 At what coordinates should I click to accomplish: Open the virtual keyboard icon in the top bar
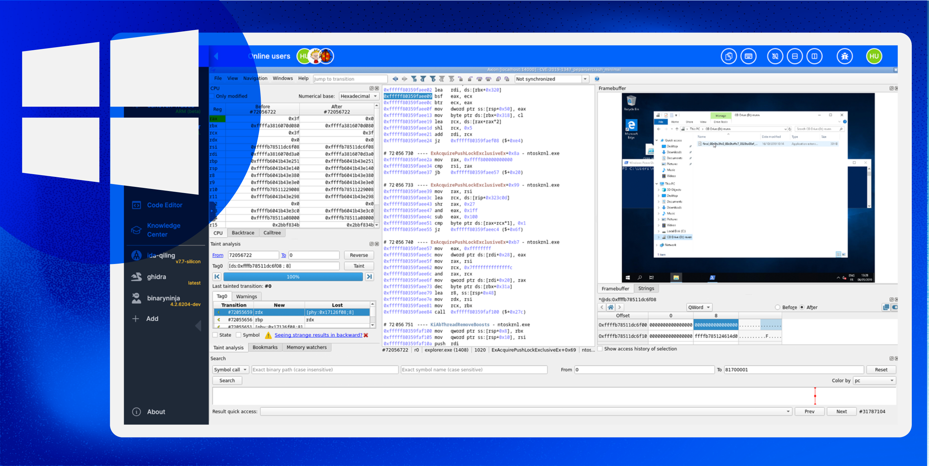pyautogui.click(x=748, y=56)
